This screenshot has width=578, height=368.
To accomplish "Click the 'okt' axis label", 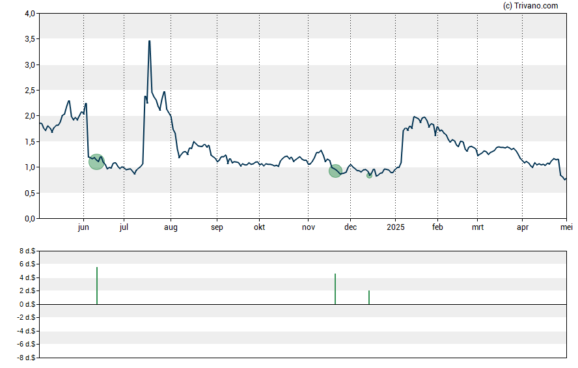I will click(x=259, y=227).
